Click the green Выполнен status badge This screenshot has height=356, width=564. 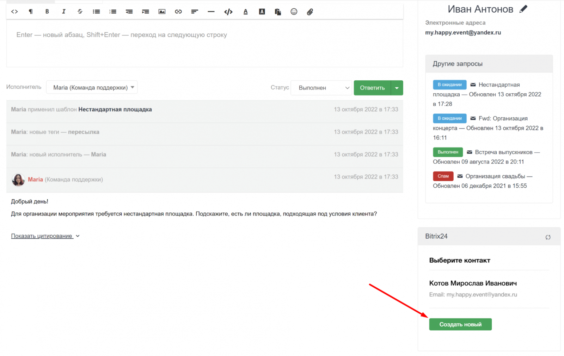[x=448, y=152]
